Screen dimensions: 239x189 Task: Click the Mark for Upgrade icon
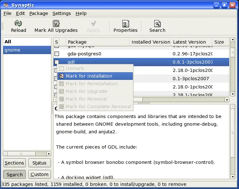pos(62,91)
